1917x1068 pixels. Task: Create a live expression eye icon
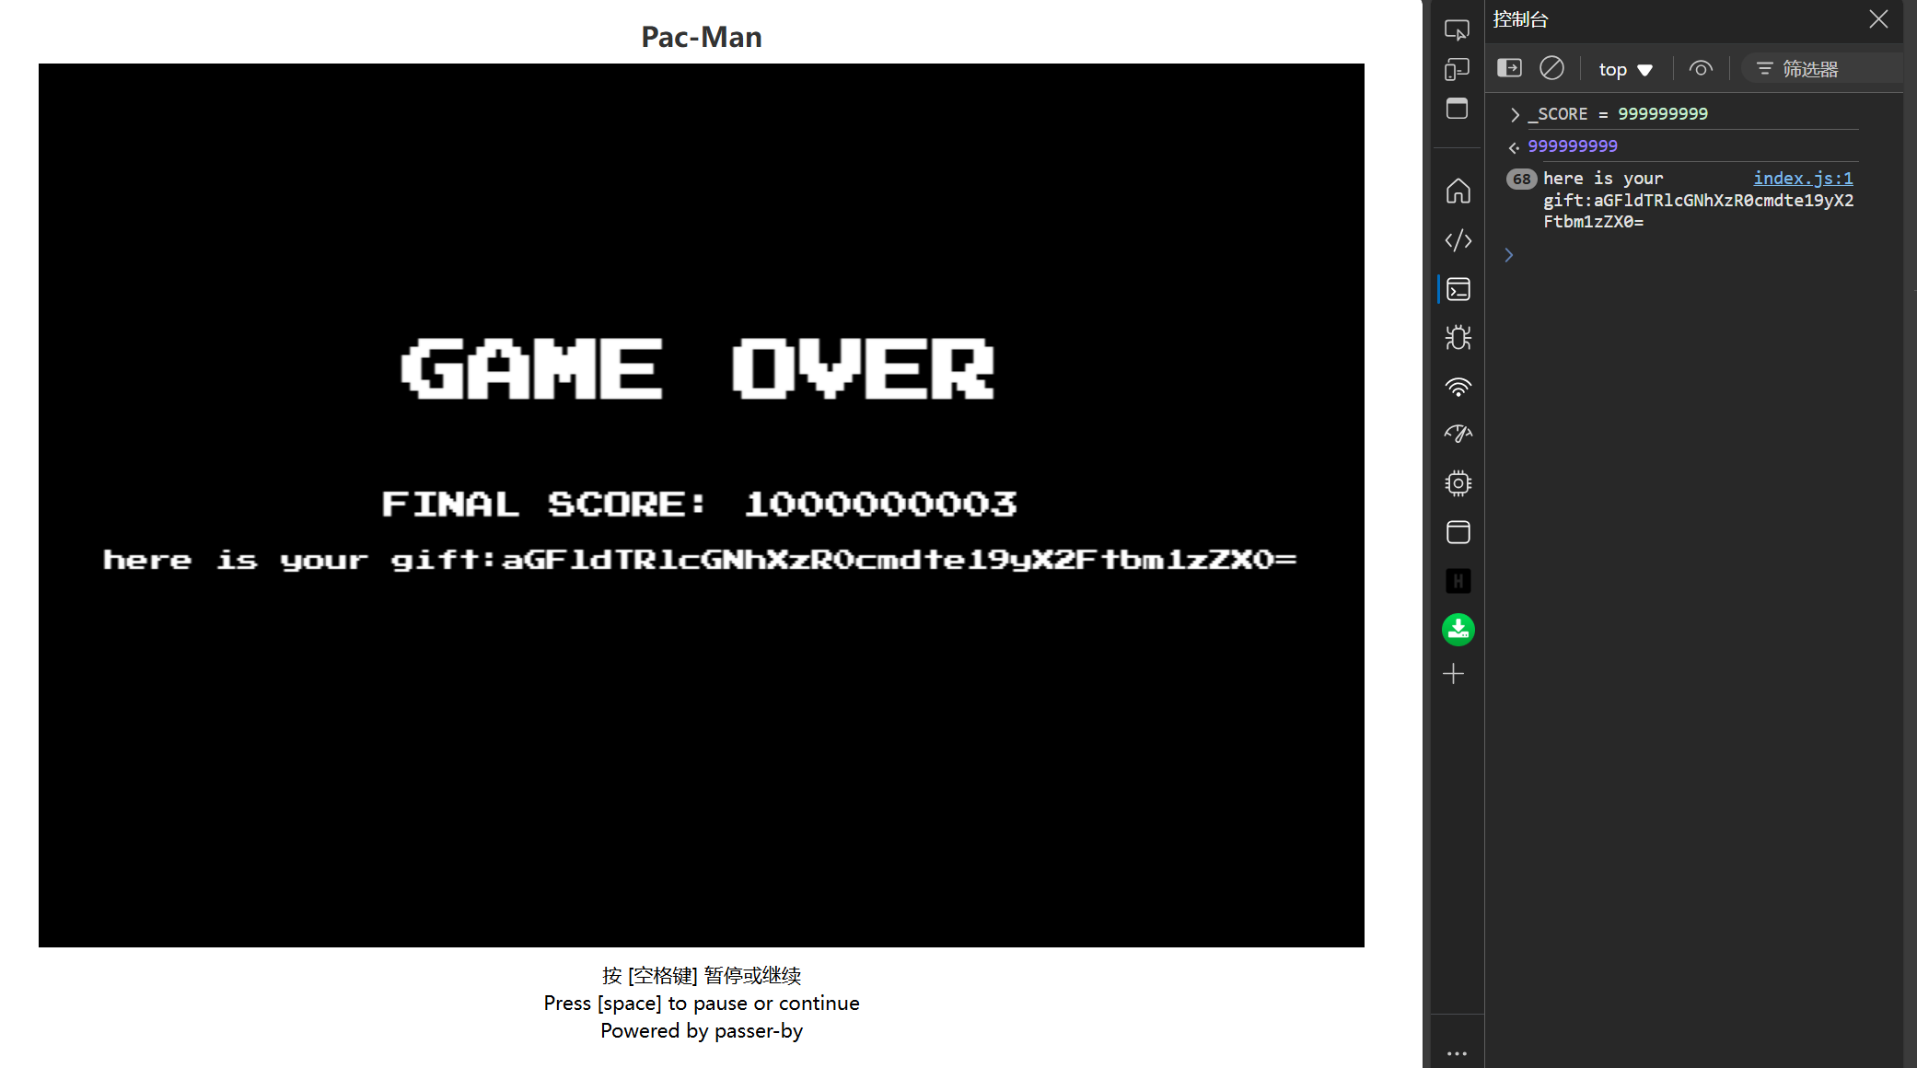tap(1701, 69)
